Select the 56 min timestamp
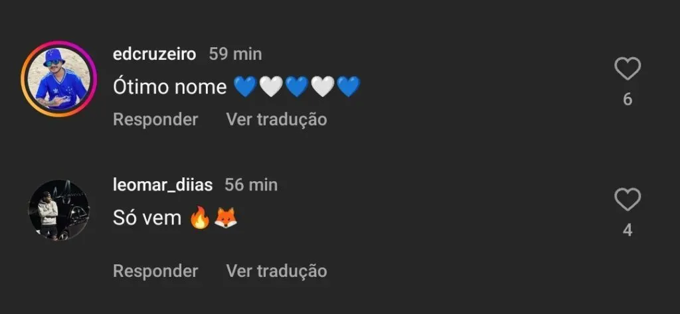Screen dimensions: 680x314 251,185
